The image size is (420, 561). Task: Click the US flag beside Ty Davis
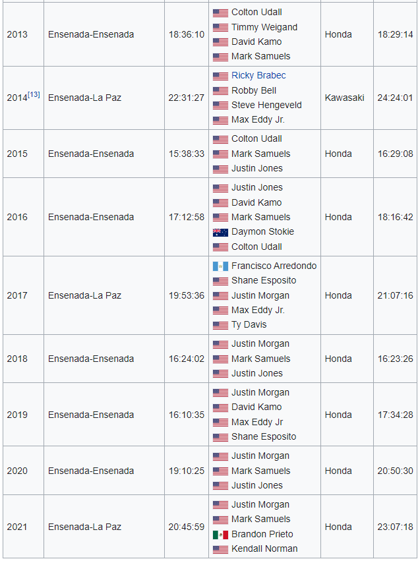(x=220, y=325)
